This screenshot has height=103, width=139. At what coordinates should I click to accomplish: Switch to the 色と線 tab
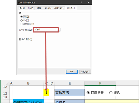point(22,8)
